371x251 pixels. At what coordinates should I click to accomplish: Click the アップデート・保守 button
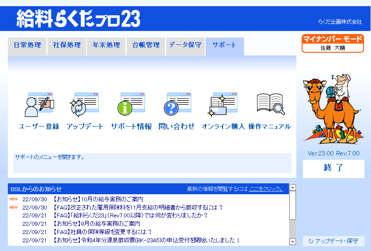click(333, 241)
